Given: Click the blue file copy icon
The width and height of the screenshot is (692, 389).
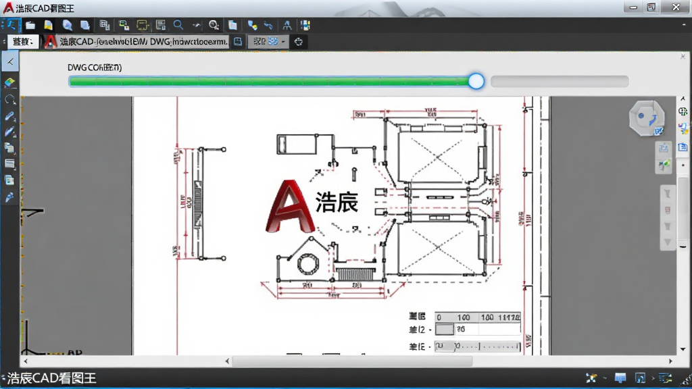Looking at the screenshot, I should 232,26.
